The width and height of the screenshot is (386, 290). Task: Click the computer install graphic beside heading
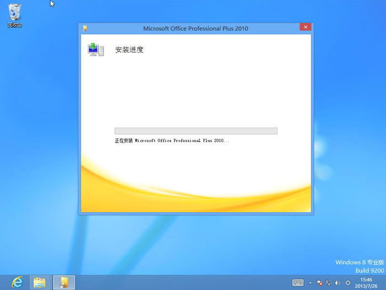pyautogui.click(x=95, y=50)
